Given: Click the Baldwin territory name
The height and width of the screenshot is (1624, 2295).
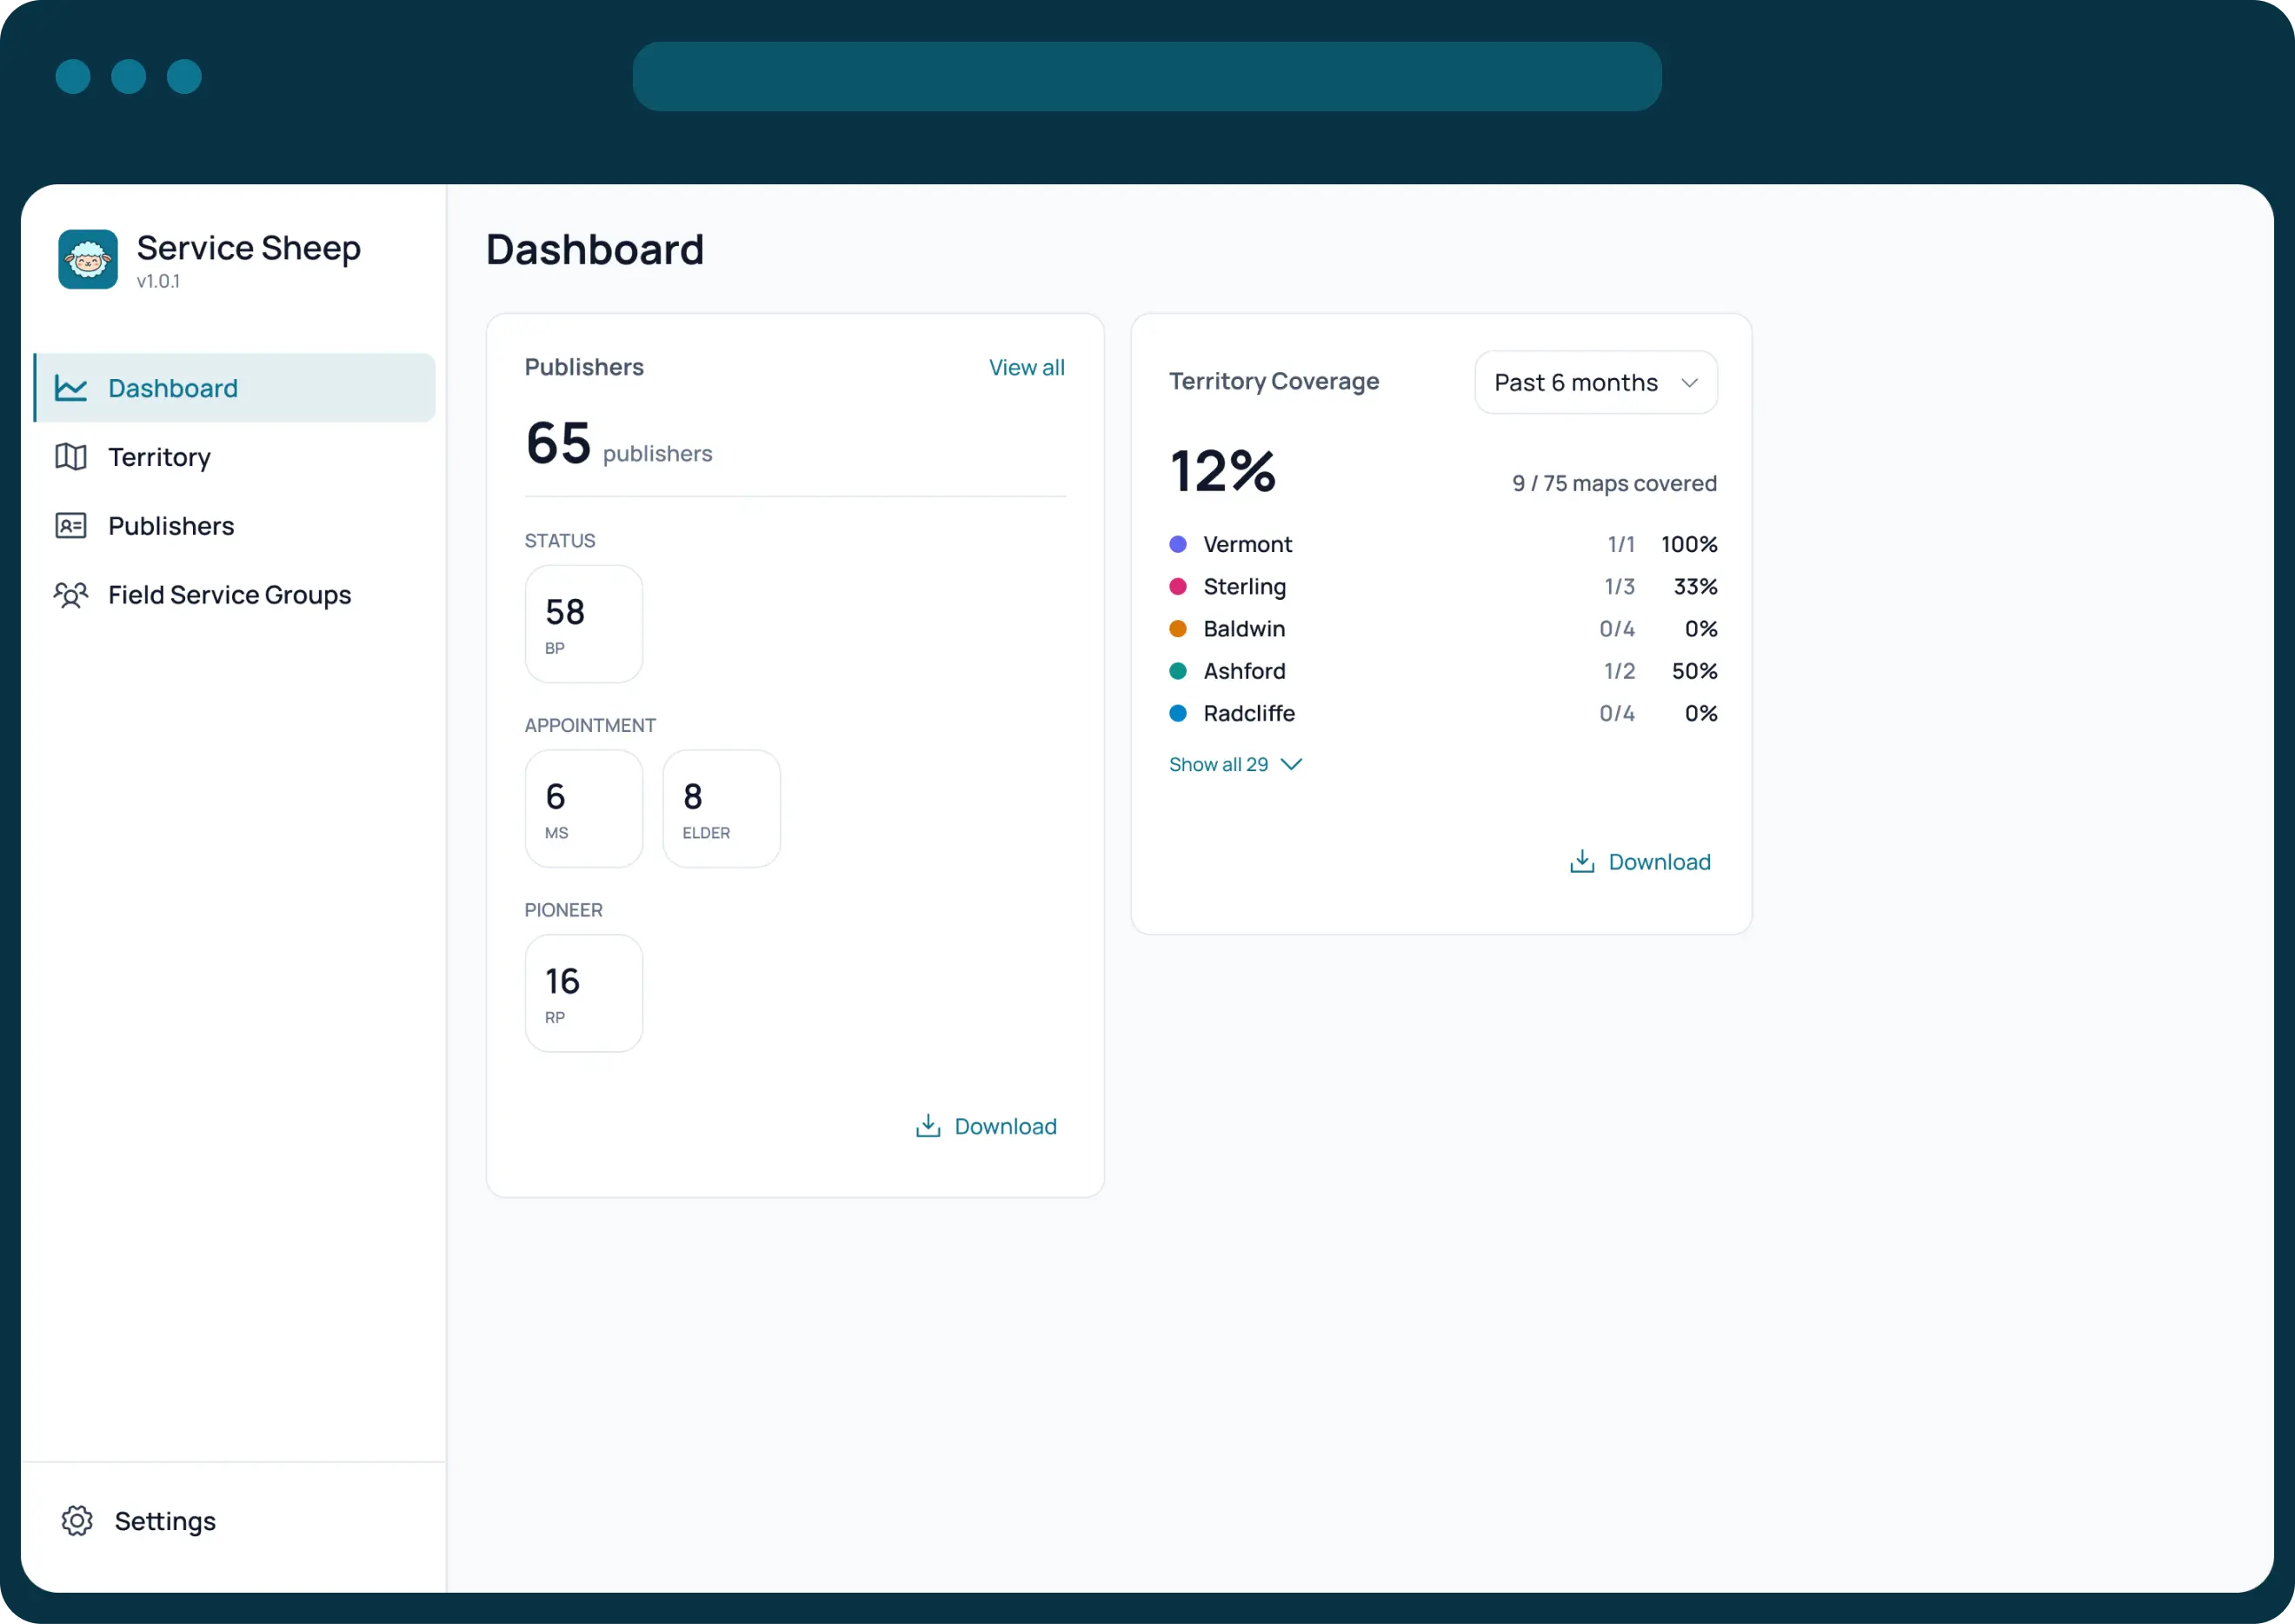Looking at the screenshot, I should [1244, 629].
